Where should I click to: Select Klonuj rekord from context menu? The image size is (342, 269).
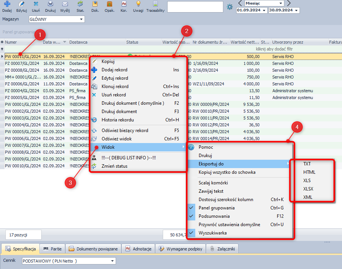[x=115, y=87]
